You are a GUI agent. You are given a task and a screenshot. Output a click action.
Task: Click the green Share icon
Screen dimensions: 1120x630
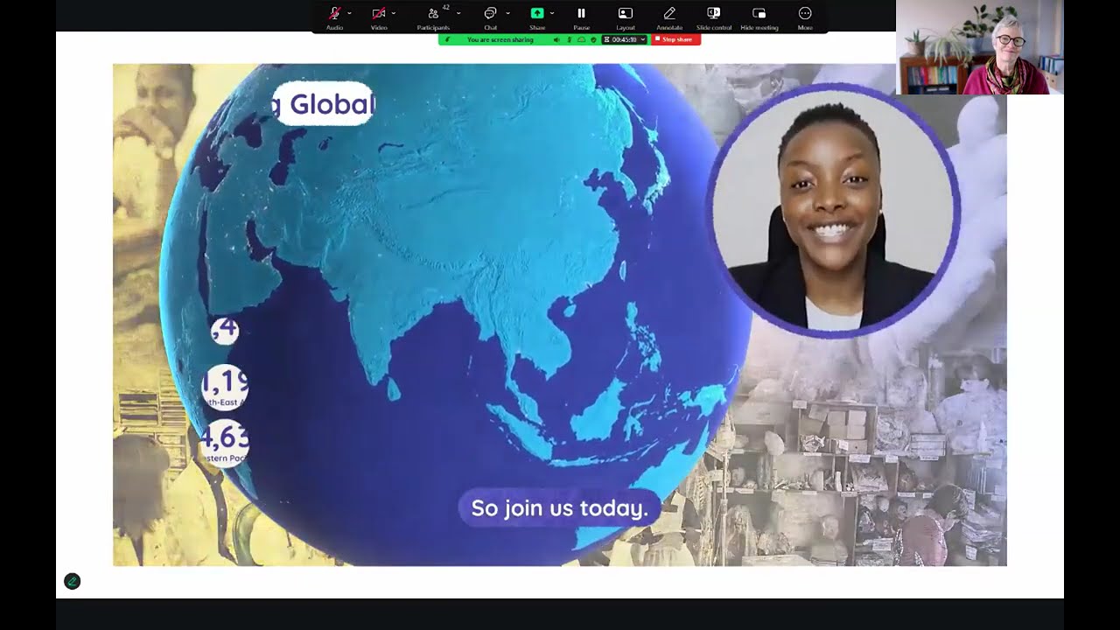click(537, 13)
